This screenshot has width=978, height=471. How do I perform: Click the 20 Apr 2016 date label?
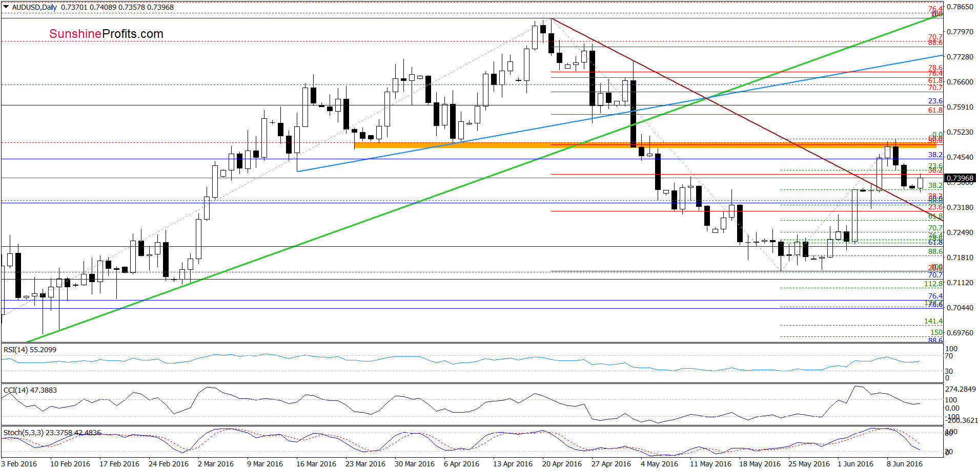[x=562, y=464]
